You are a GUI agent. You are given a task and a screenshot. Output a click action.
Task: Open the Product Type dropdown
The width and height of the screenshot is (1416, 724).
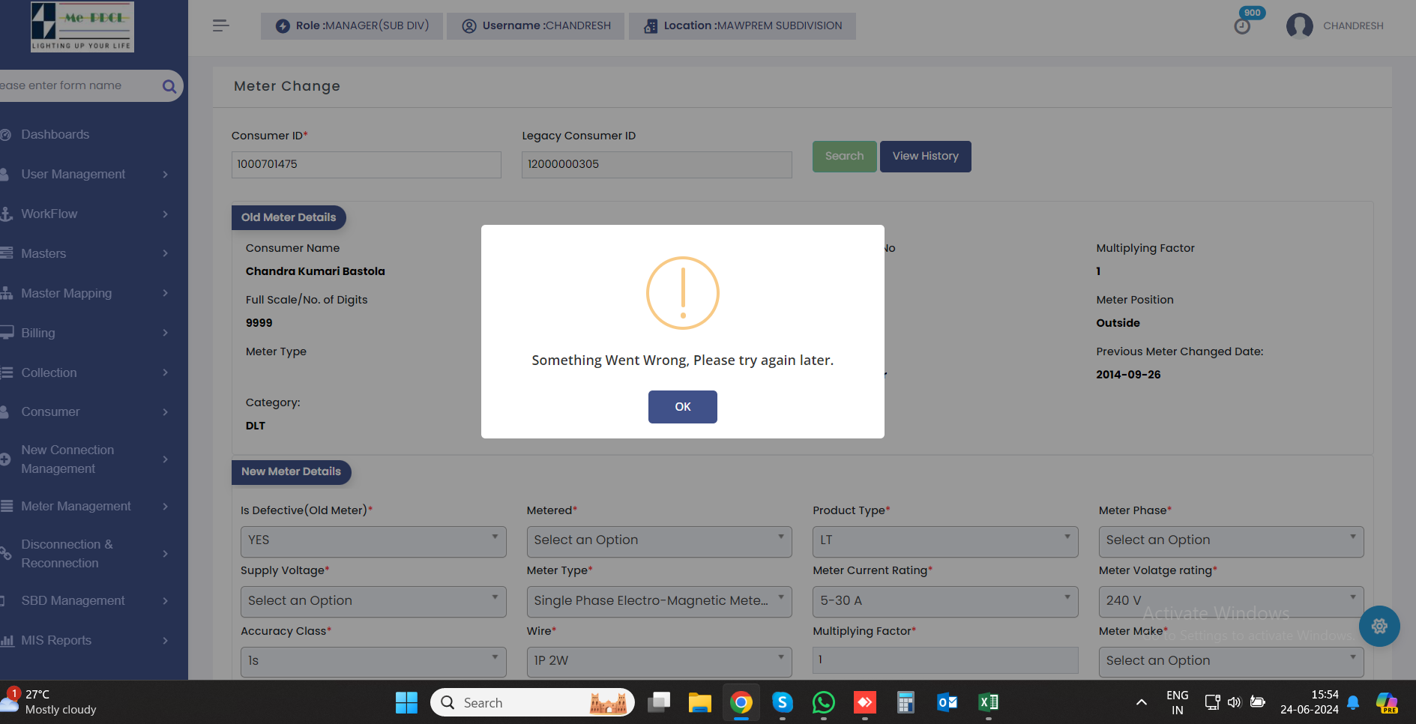pos(945,541)
